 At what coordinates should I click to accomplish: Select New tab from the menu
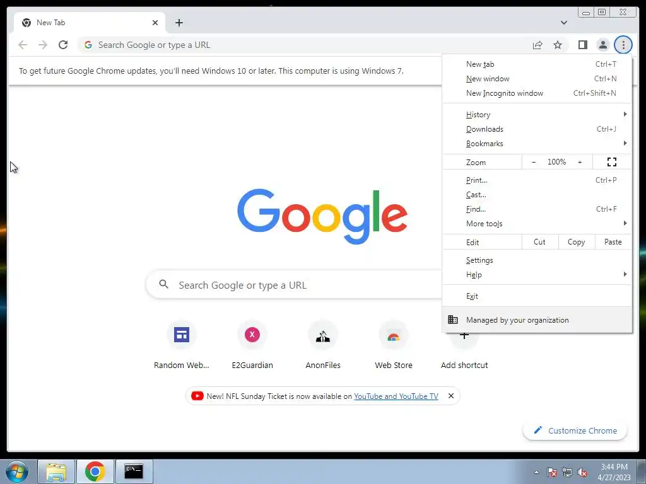pyautogui.click(x=537, y=64)
